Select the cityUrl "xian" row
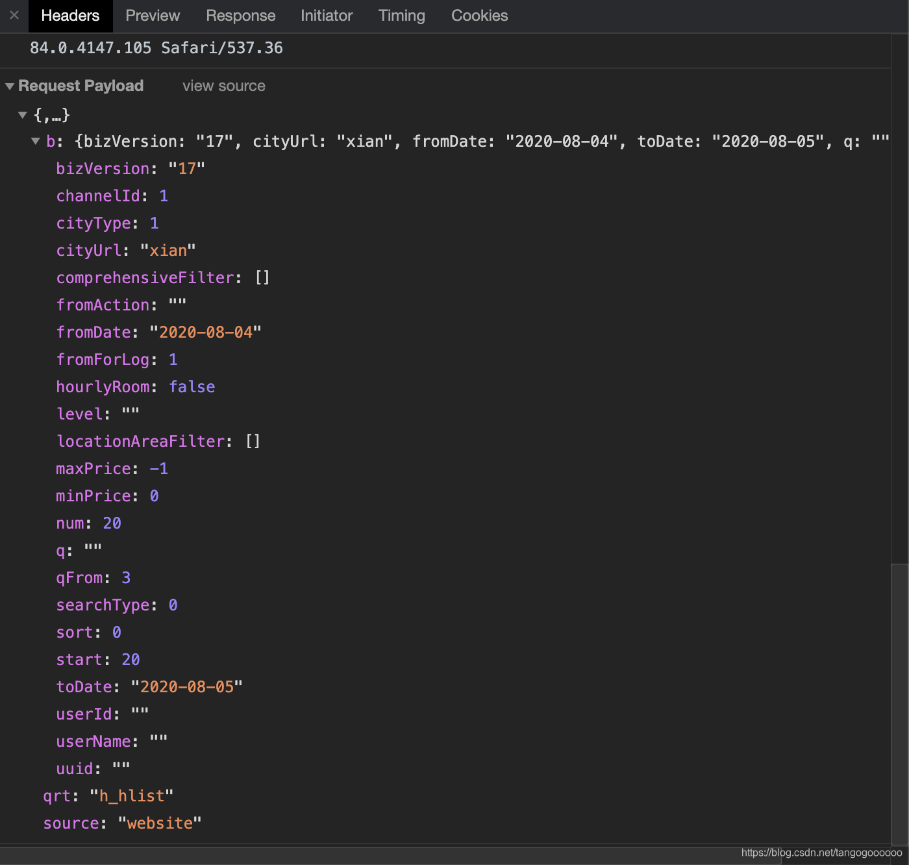This screenshot has height=865, width=909. tap(126, 251)
